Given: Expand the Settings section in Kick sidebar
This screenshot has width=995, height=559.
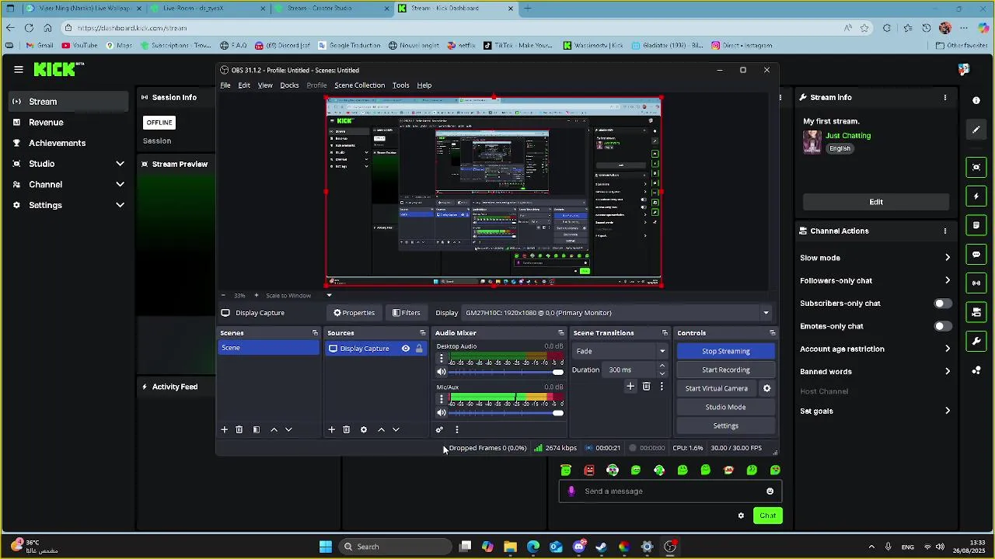Looking at the screenshot, I should (x=120, y=205).
